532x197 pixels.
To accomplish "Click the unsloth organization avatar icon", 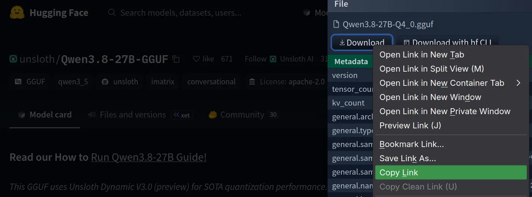I will tap(13, 59).
